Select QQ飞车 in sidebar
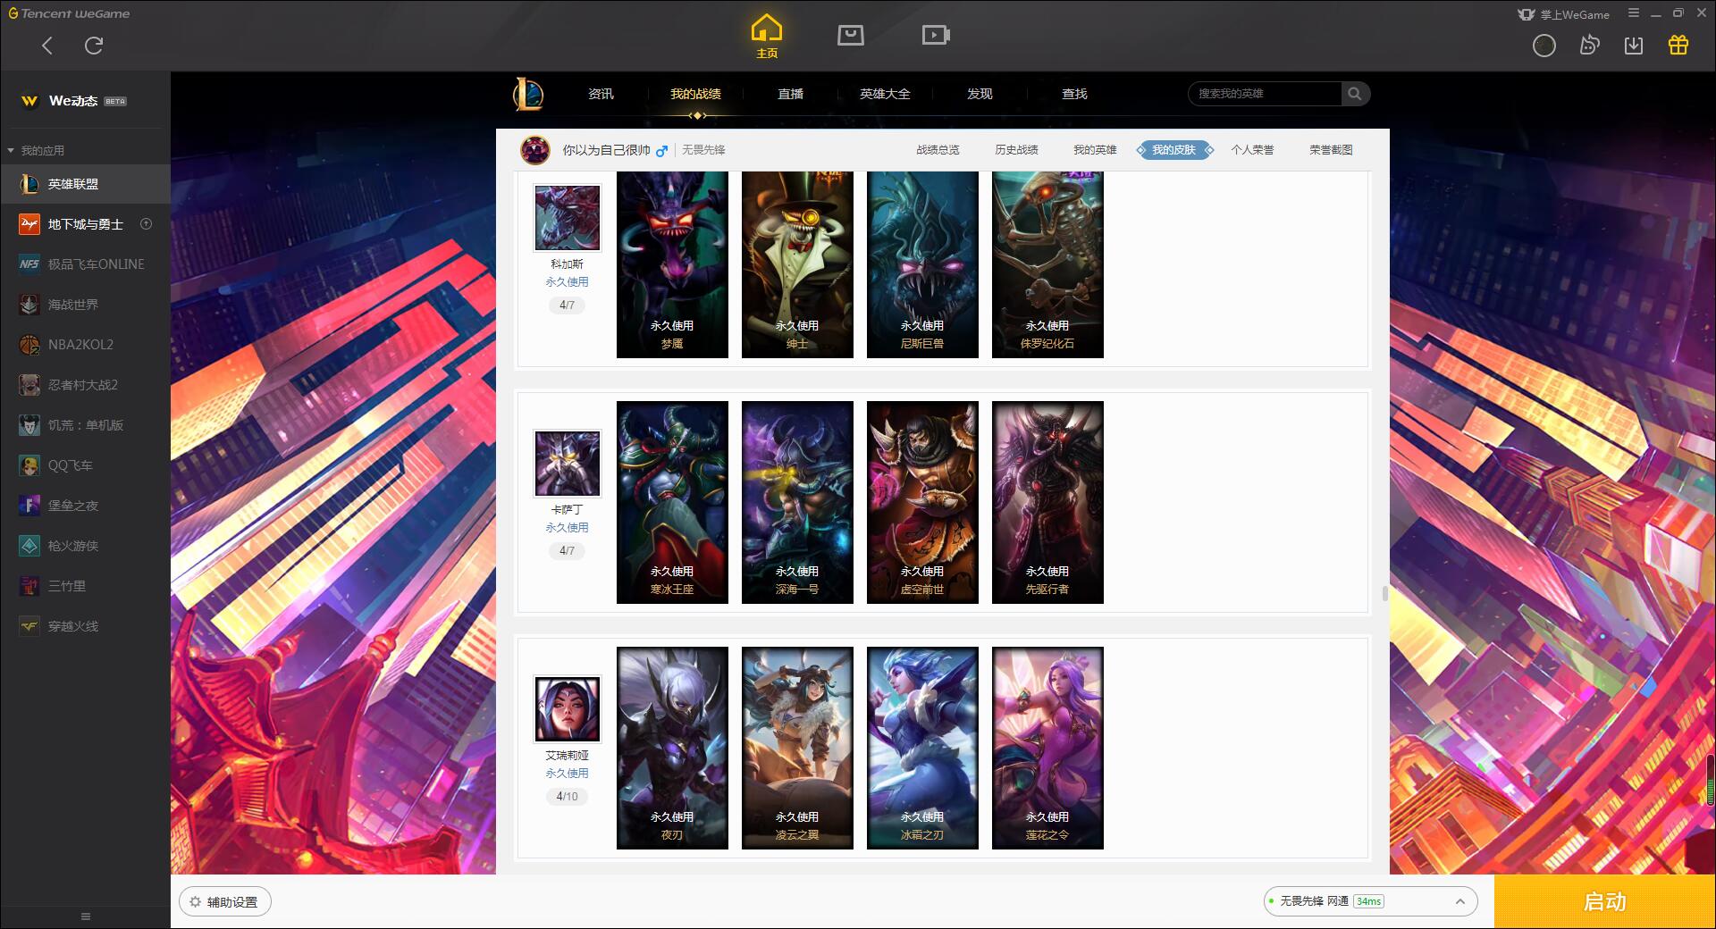Viewport: 1716px width, 929px height. [85, 465]
